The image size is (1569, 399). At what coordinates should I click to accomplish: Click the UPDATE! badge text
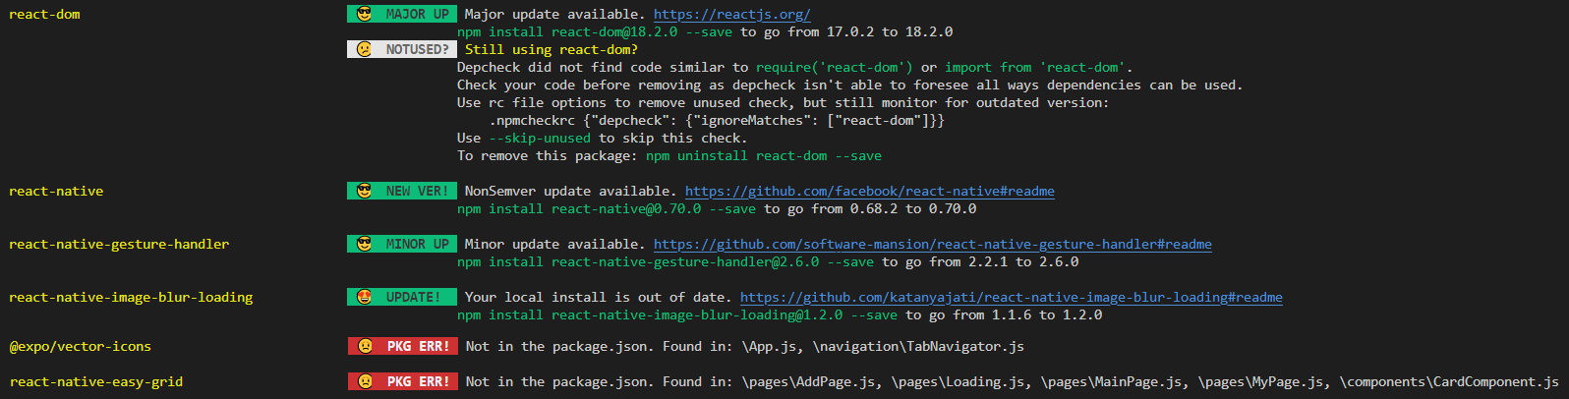coord(414,297)
